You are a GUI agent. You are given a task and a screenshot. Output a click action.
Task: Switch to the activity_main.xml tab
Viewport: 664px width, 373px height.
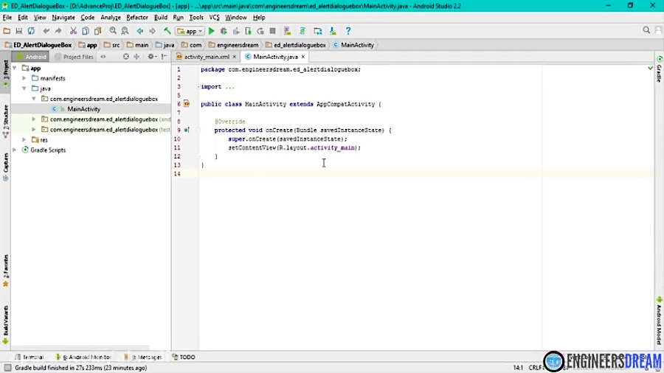coord(206,57)
